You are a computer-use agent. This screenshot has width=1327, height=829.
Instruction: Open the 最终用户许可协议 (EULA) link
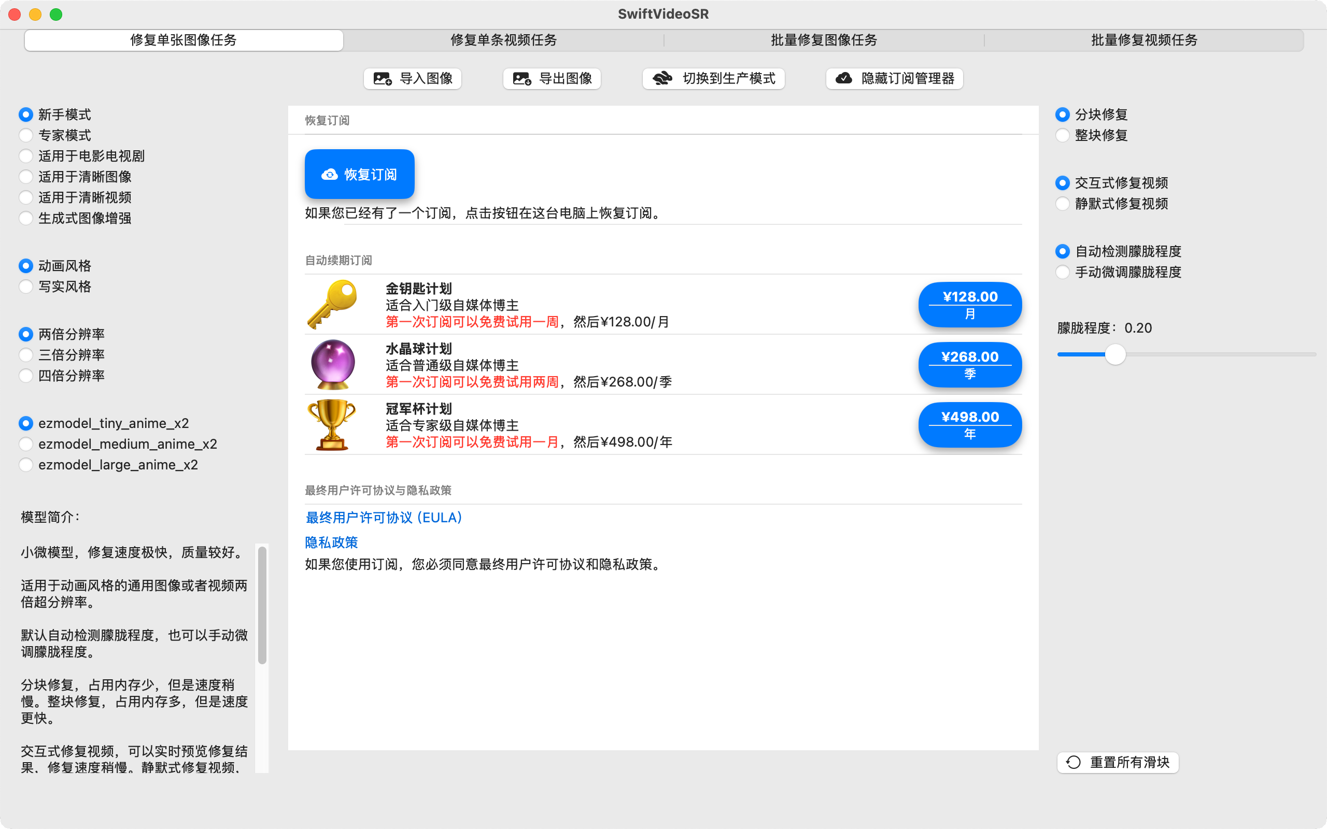(x=384, y=518)
